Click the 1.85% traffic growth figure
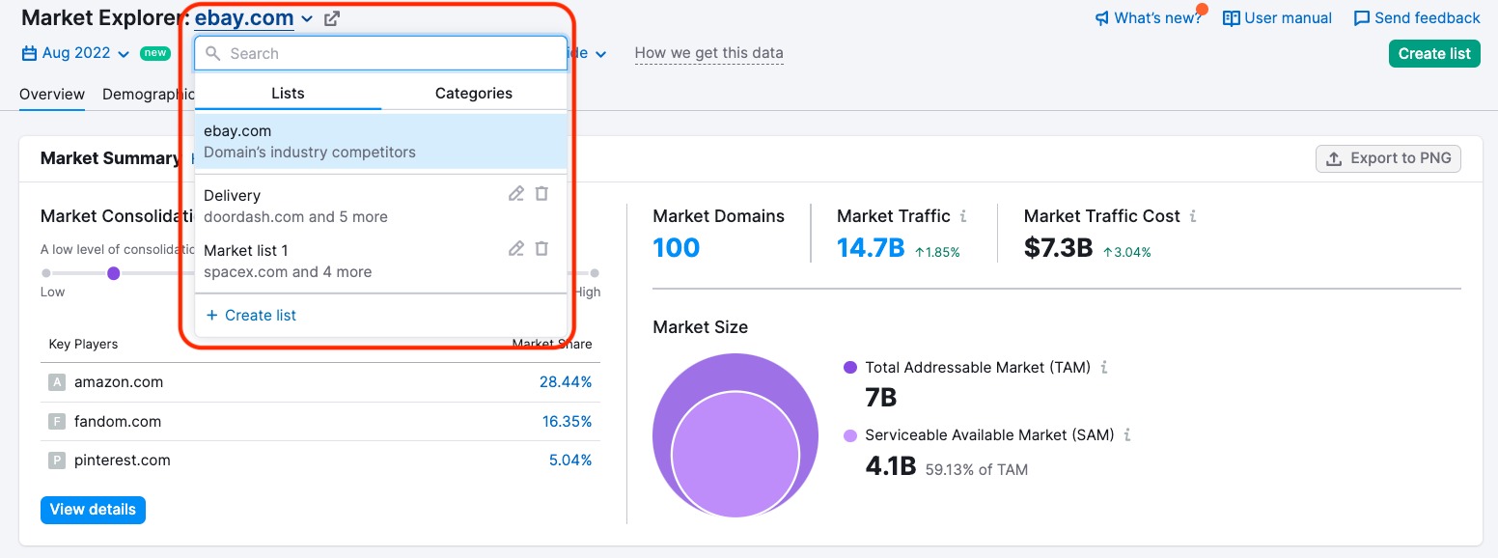 (935, 252)
